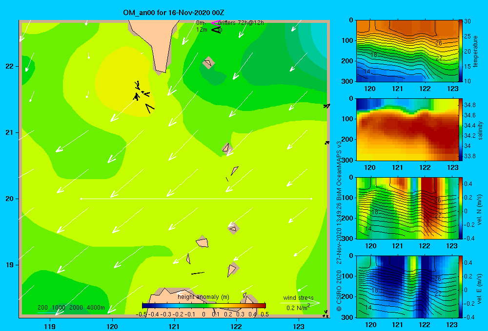Click the salinity color scale bar
The image size is (488, 331).
[461, 129]
